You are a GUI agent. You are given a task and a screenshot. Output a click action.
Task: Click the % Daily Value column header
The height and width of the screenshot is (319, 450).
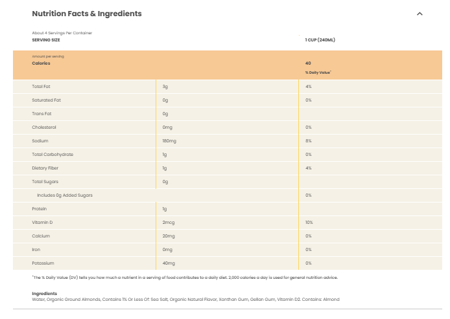(x=318, y=72)
